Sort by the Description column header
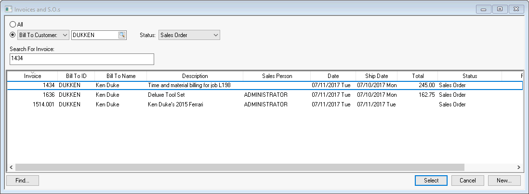 pyautogui.click(x=195, y=76)
